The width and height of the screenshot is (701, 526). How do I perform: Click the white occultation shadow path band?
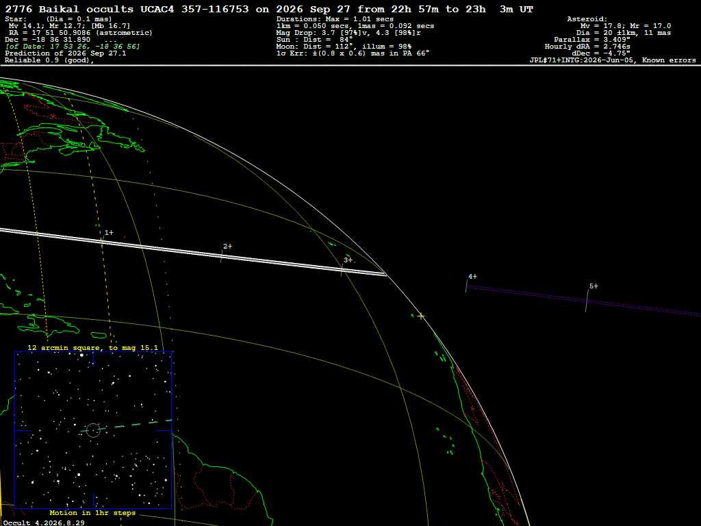[x=192, y=253]
